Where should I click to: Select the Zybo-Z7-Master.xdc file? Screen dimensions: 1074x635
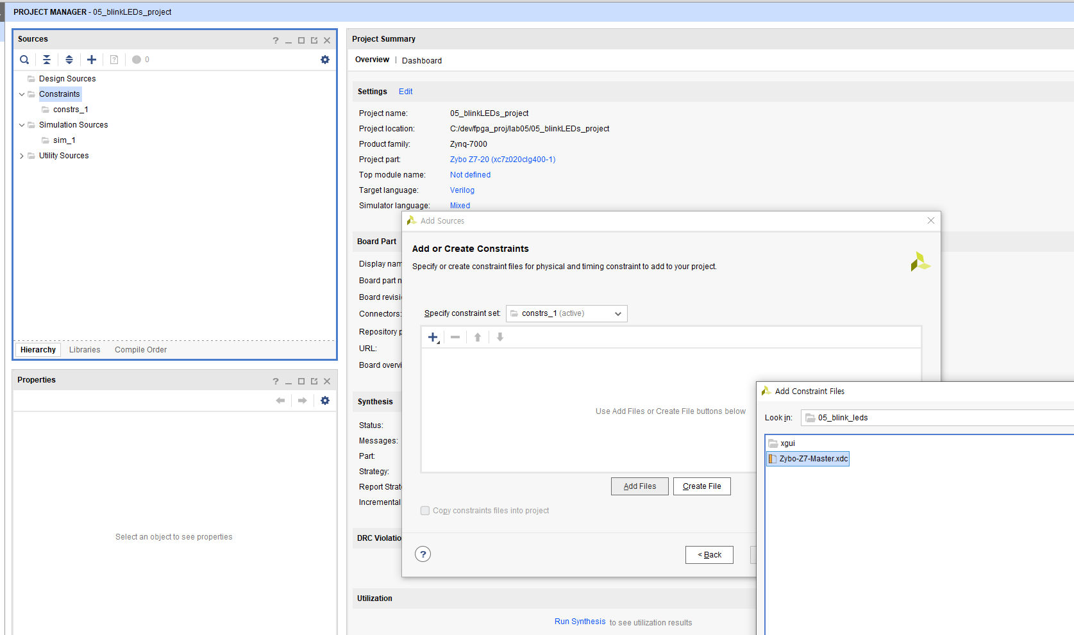808,459
